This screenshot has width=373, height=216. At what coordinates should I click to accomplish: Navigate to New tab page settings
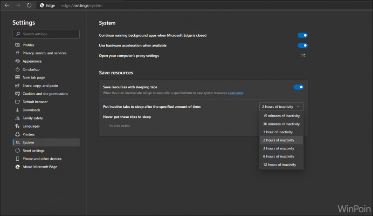tap(46, 77)
